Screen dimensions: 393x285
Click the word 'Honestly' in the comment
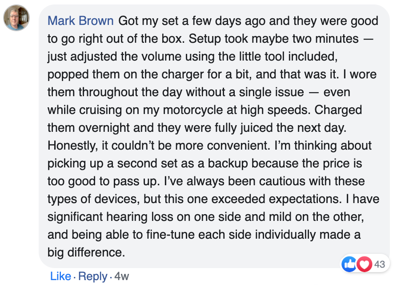pos(71,146)
